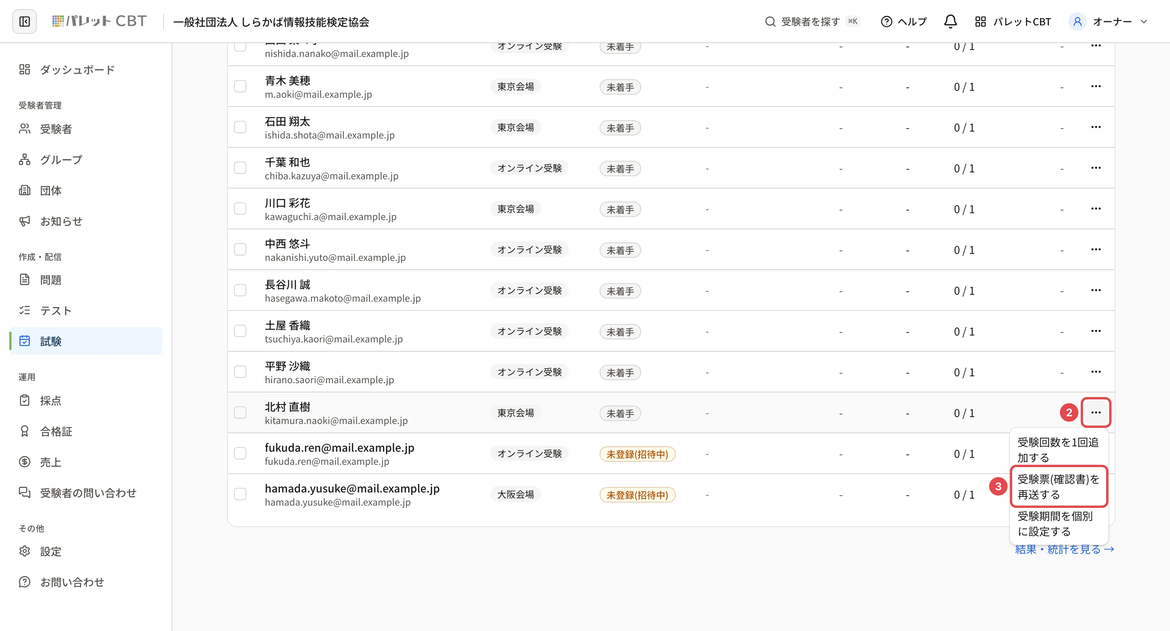Choose 受験期間を個別に設定する

1059,523
